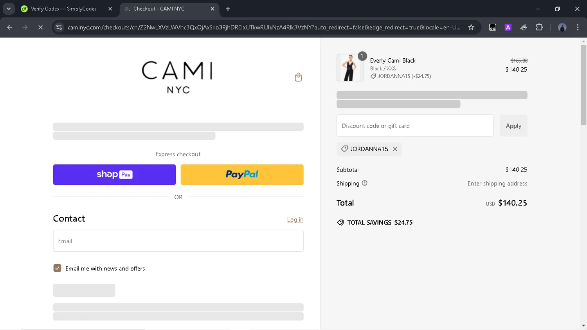Image resolution: width=587 pixels, height=330 pixels.
Task: Pay with the PayPal button
Action: click(x=242, y=175)
